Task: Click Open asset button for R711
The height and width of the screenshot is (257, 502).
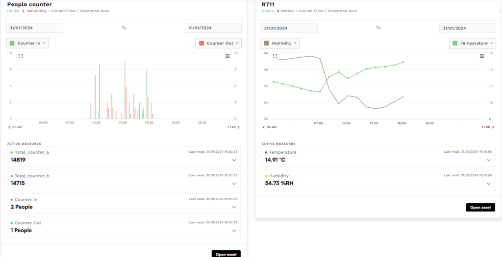Action: coord(480,207)
